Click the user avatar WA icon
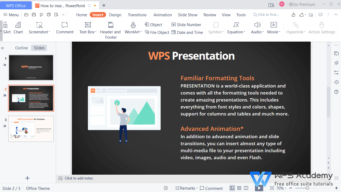This screenshot has height=192, width=341. click(282, 4)
